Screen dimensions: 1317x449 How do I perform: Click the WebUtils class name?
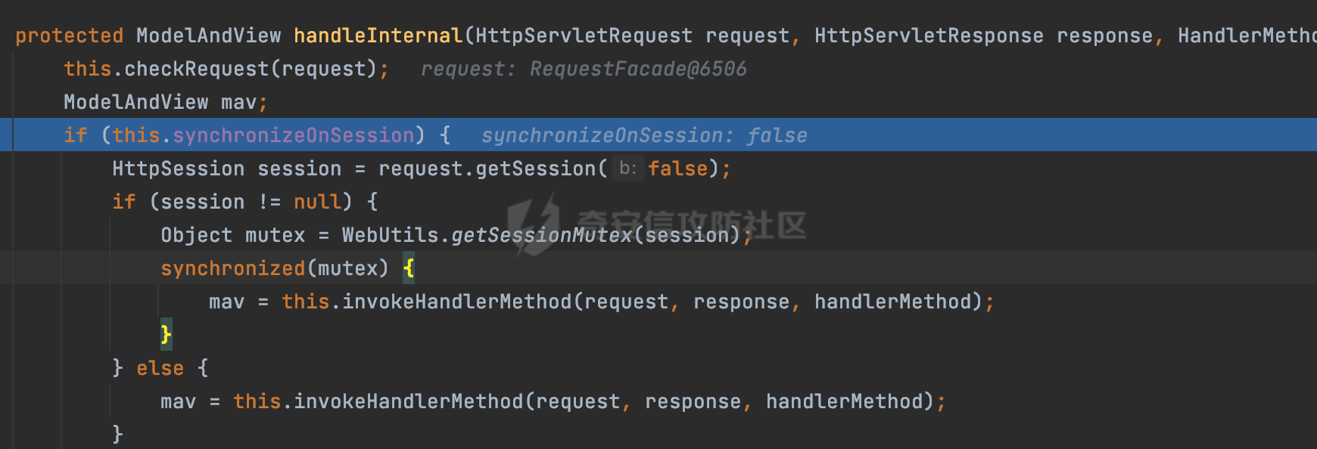tap(391, 235)
